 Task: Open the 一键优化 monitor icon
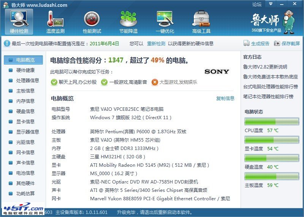point(165,22)
